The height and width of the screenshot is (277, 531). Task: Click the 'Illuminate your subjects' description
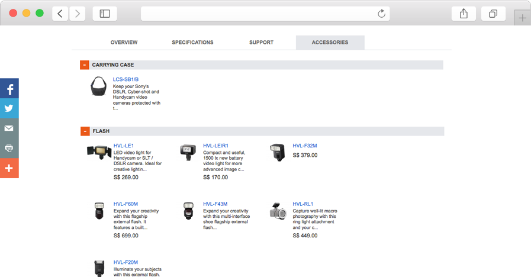[x=137, y=272]
